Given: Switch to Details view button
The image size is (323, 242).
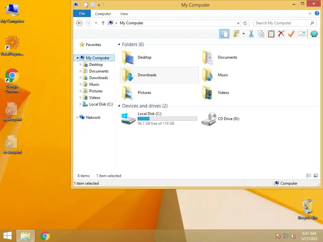Looking at the screenshot, I should coord(308,175).
